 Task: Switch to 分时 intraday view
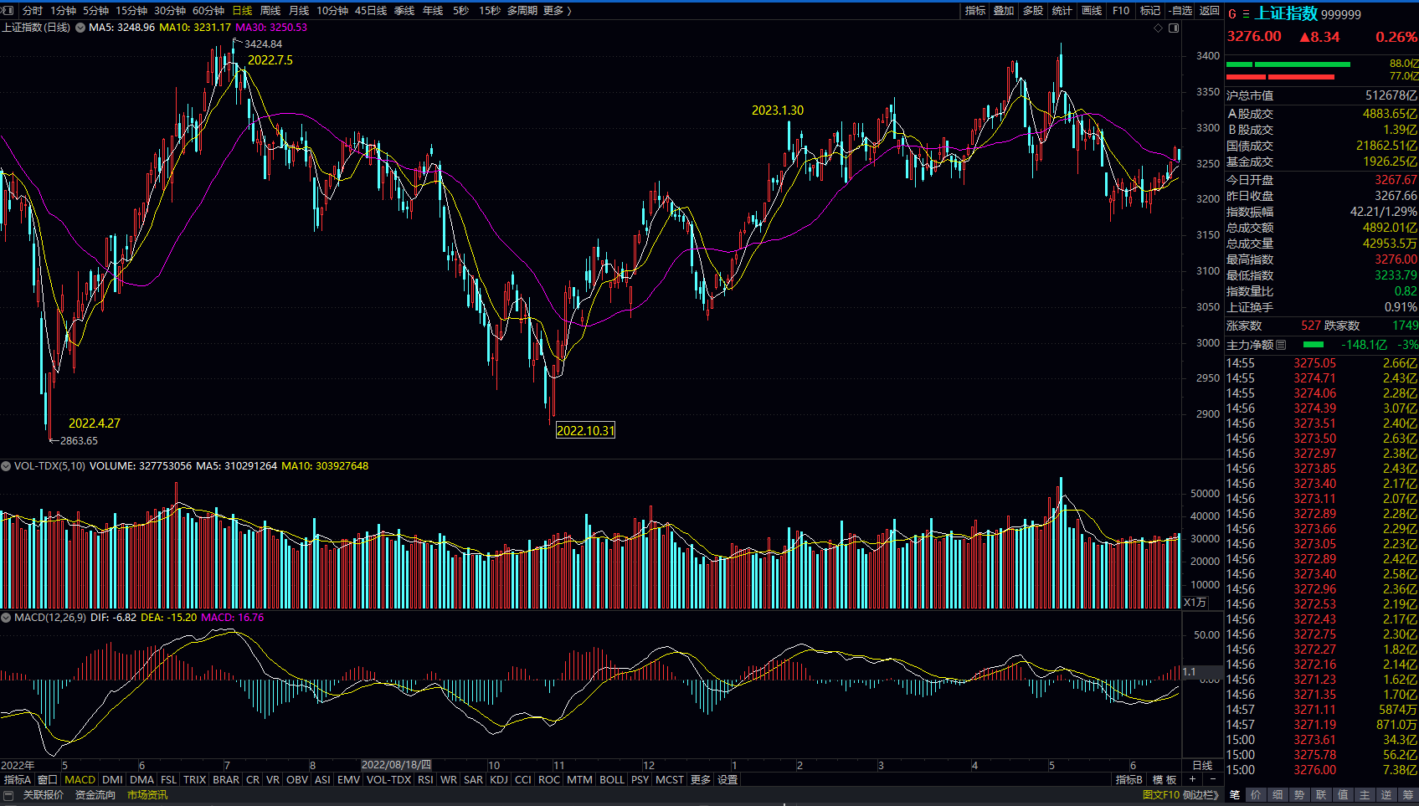[33, 11]
